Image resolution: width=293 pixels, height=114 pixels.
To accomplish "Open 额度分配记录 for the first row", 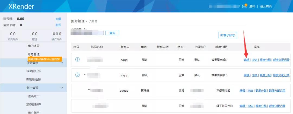I will coord(281,60).
